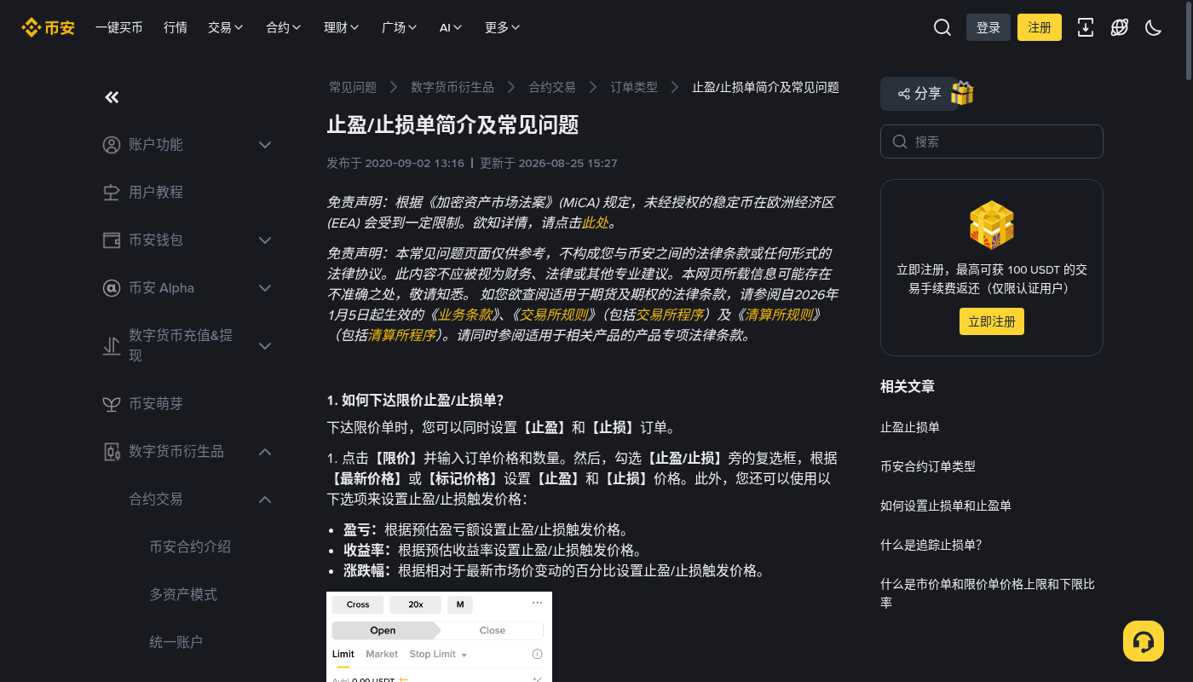
Task: Click the 分享 share button
Action: point(919,94)
